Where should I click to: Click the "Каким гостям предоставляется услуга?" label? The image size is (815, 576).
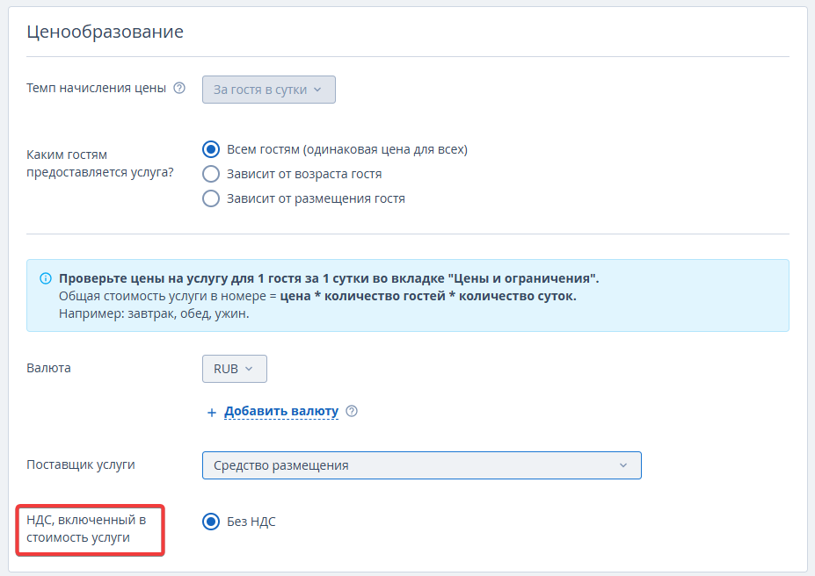tap(100, 162)
